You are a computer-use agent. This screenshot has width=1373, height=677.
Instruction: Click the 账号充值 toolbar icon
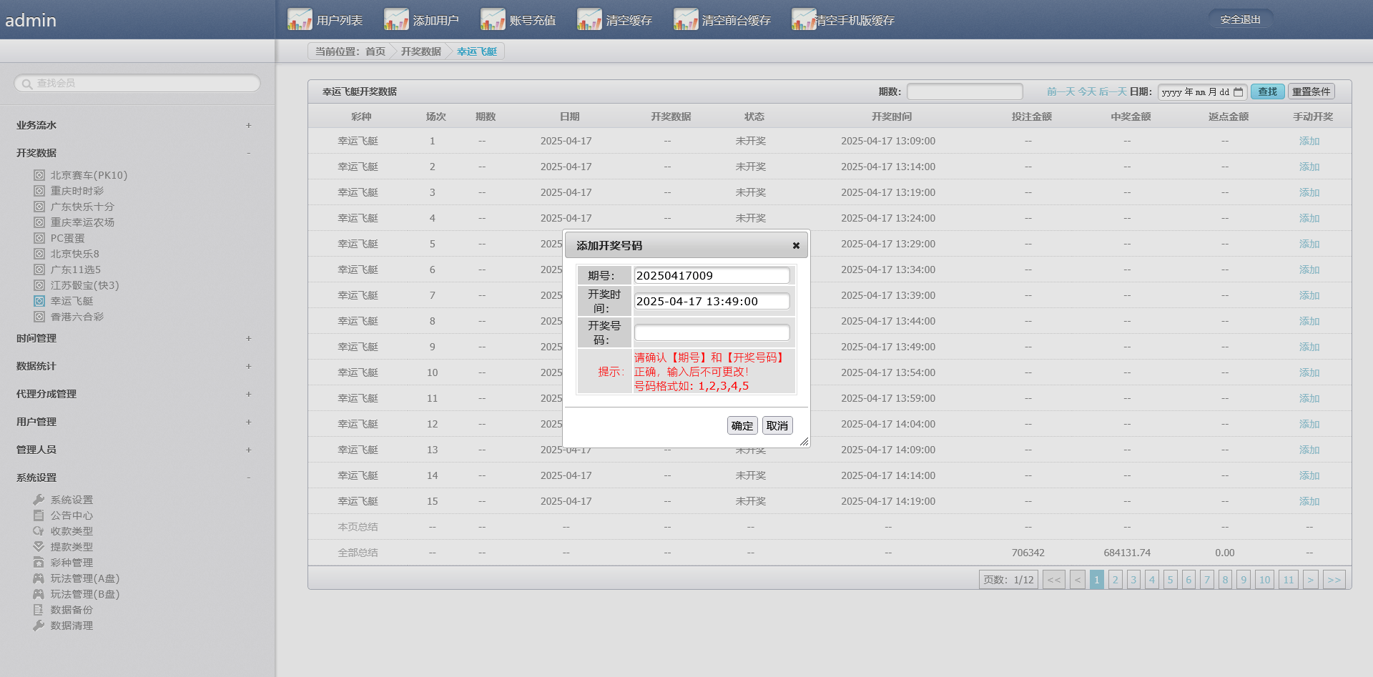[x=493, y=19]
